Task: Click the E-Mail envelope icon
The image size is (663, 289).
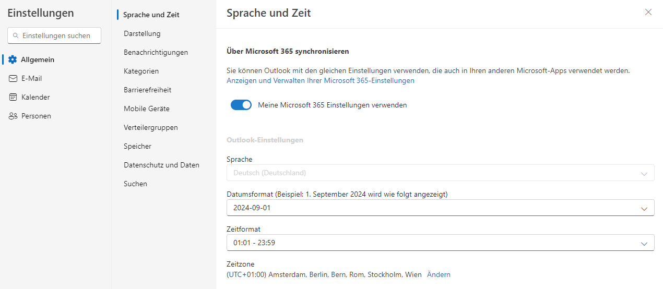Action: [x=13, y=78]
